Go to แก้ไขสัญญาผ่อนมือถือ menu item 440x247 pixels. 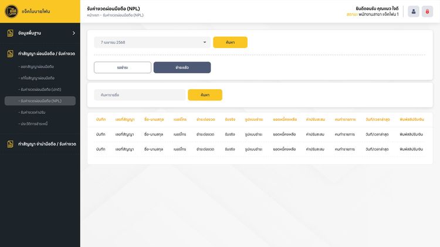pyautogui.click(x=37, y=78)
